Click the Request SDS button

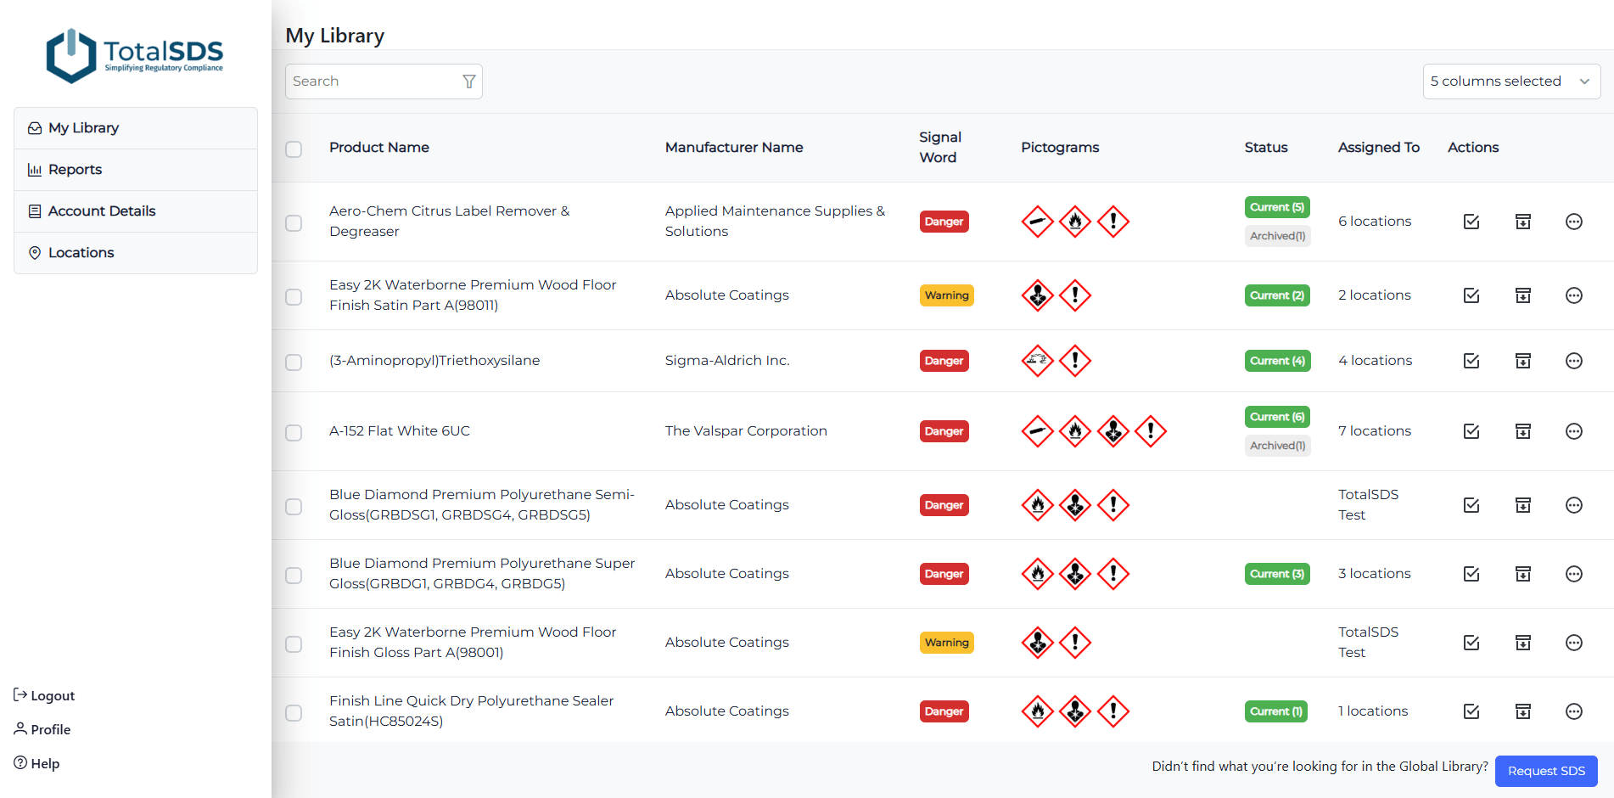(1545, 771)
